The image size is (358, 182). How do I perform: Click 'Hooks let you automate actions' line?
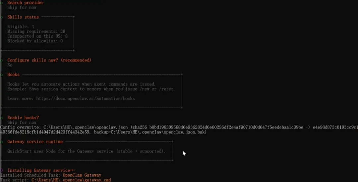click(x=82, y=84)
